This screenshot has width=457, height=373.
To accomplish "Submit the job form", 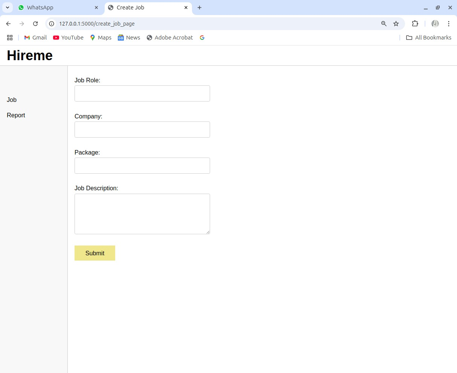I will [95, 253].
